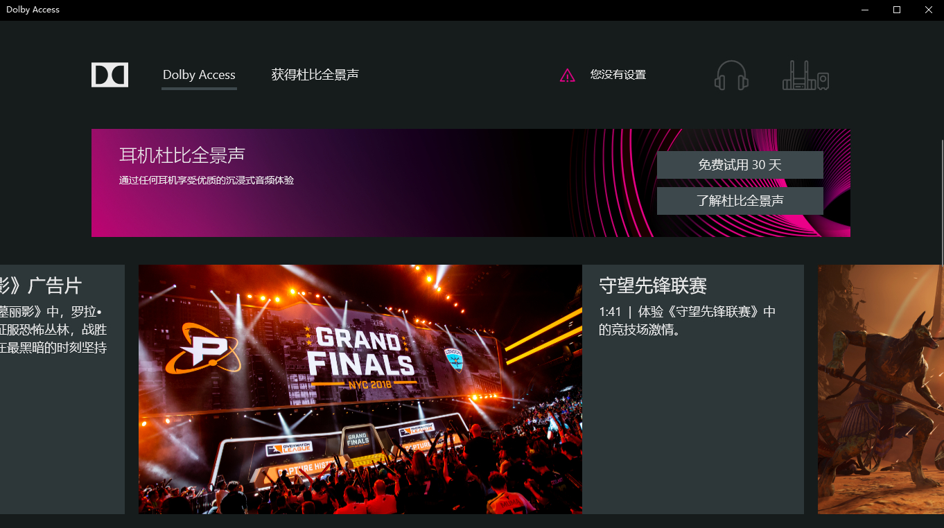944x528 pixels.
Task: Select the Anubis warrior video thumbnail
Action: tap(881, 389)
